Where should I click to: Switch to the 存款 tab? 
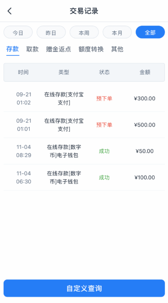[13, 49]
